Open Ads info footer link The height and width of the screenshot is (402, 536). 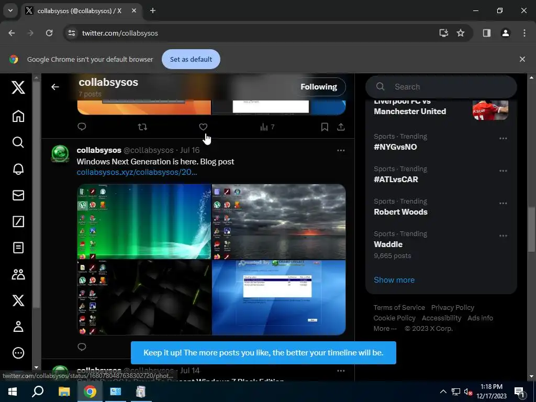point(480,318)
